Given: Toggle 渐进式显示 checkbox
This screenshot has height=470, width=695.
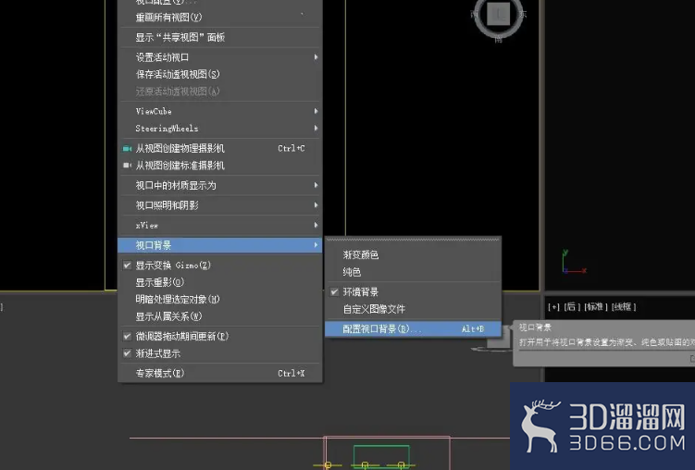Looking at the screenshot, I should 127,353.
